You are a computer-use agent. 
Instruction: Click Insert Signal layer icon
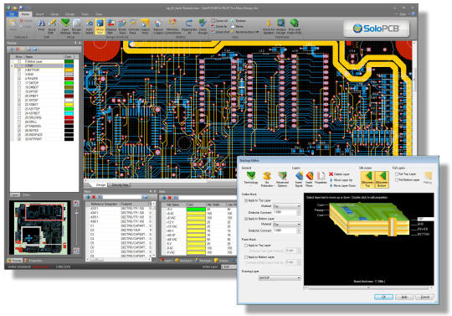pos(299,179)
